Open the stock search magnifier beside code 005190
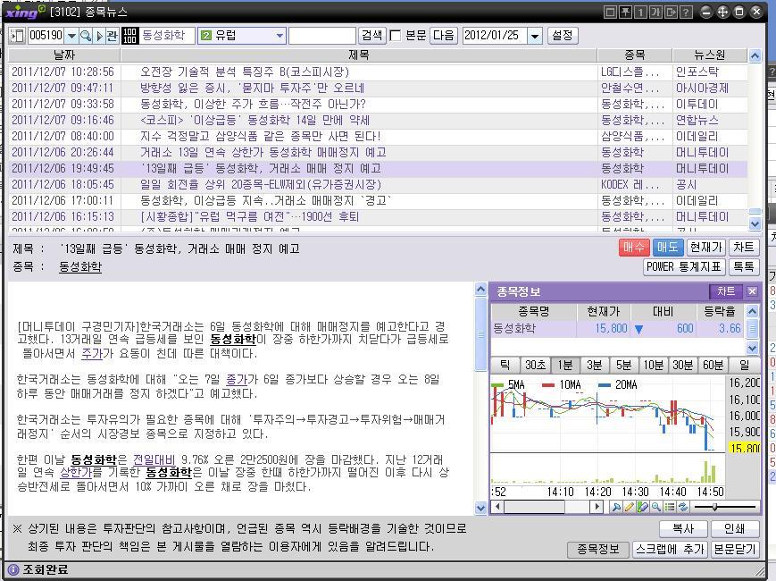 [x=86, y=36]
